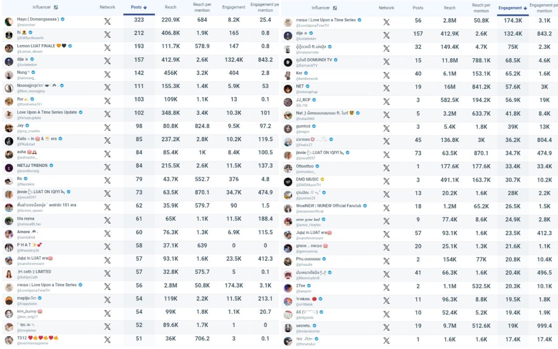Click X icon in DOMUNDI TV's row
Image resolution: width=558 pixels, height=349 pixels.
click(x=386, y=62)
